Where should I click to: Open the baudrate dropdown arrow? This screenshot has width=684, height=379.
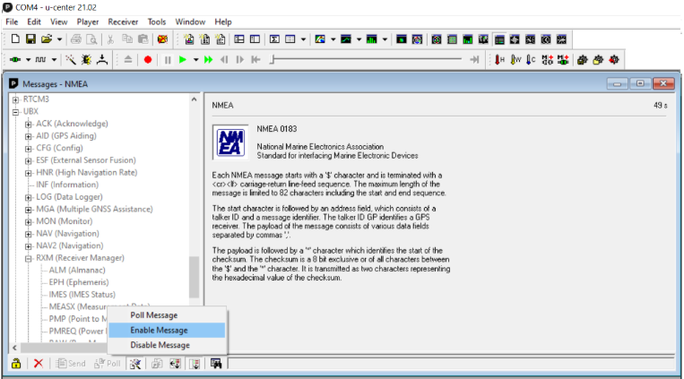pyautogui.click(x=54, y=60)
